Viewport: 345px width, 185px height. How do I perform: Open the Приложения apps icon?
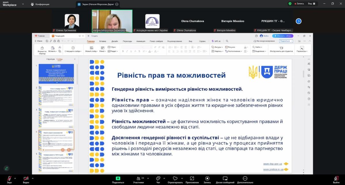192,178
